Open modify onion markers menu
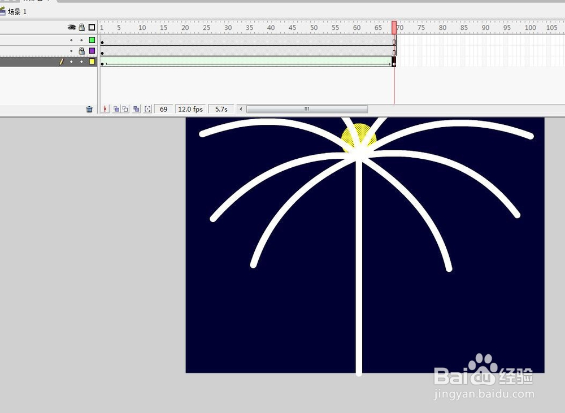565x413 pixels. tap(147, 109)
